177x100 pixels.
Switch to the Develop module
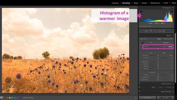[x=126, y=3]
